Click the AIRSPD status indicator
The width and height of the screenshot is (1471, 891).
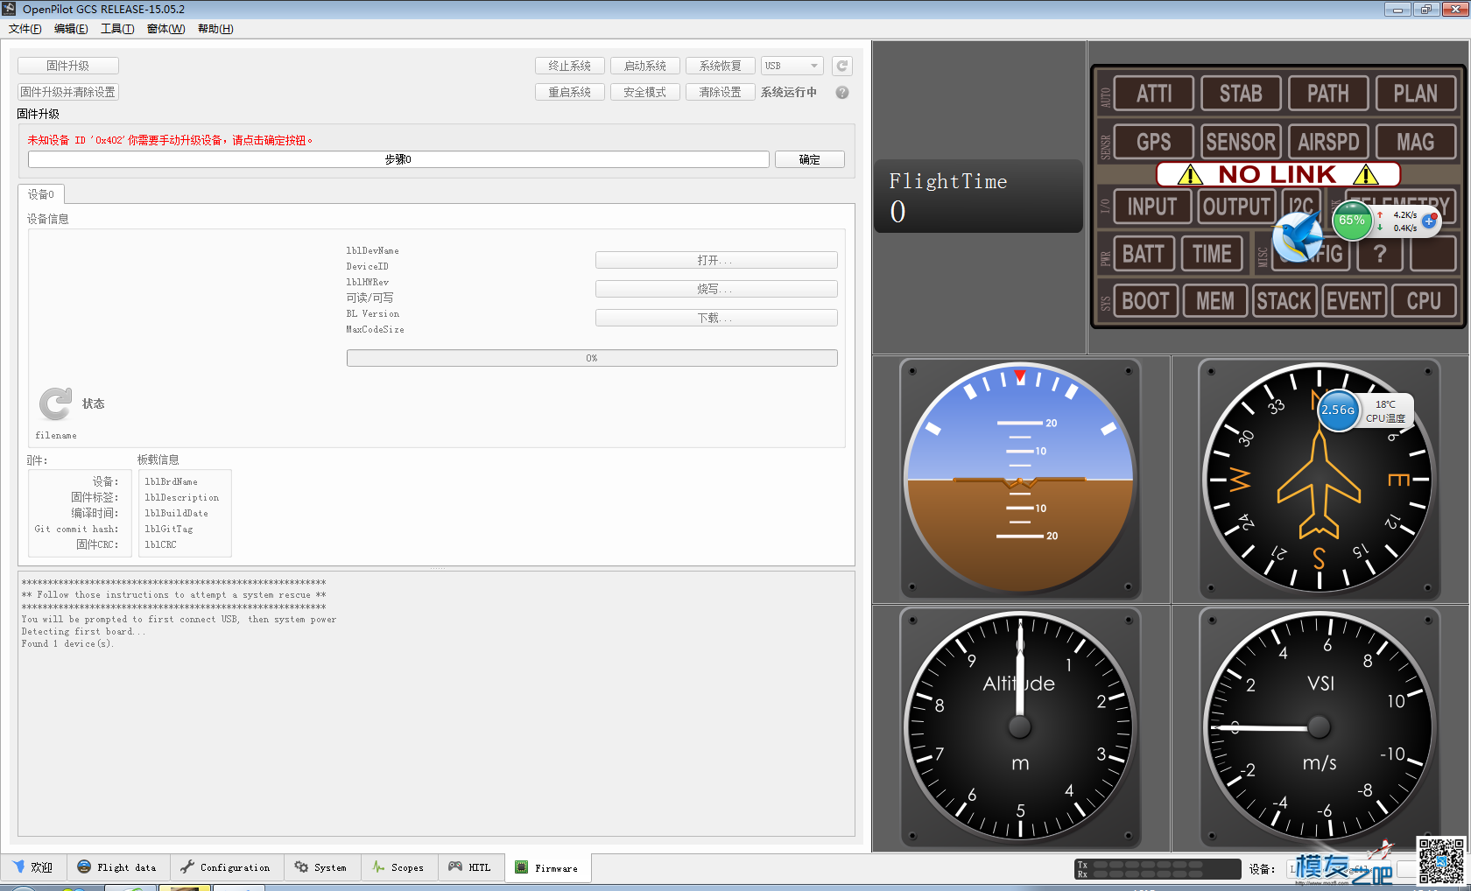1328,142
